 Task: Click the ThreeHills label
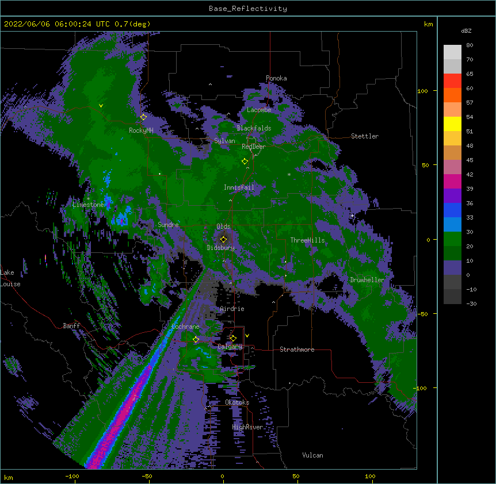pos(307,240)
